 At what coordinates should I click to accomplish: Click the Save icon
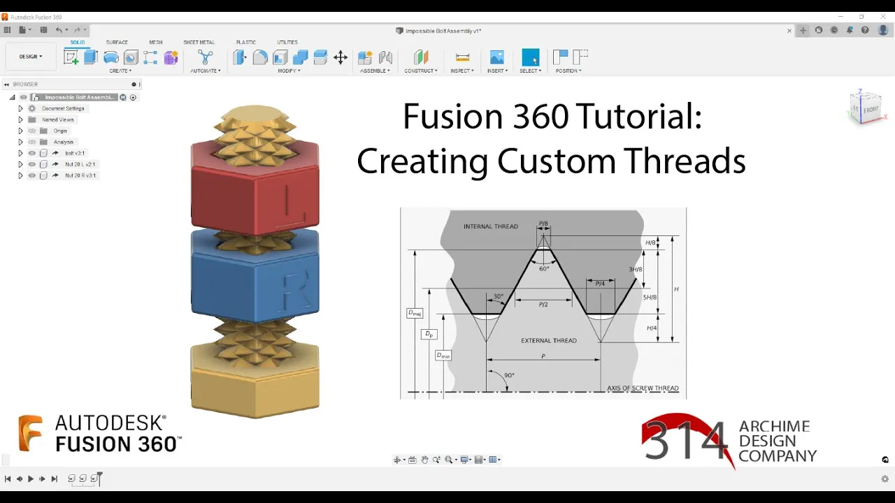tap(43, 30)
